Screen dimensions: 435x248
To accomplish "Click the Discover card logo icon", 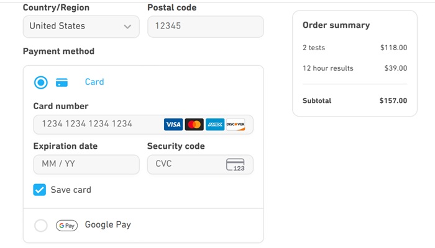I will pyautogui.click(x=236, y=125).
